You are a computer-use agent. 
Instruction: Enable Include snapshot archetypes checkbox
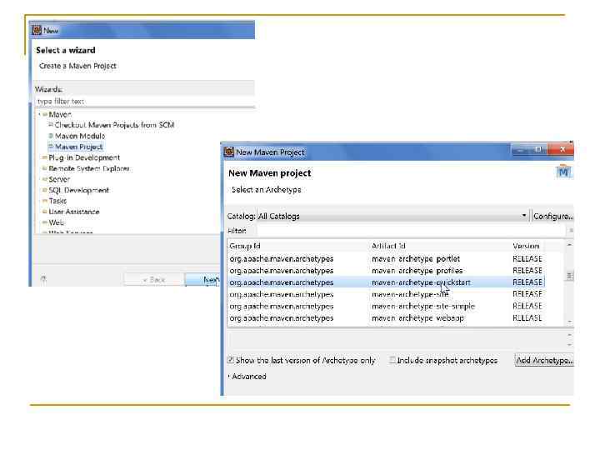click(x=392, y=360)
